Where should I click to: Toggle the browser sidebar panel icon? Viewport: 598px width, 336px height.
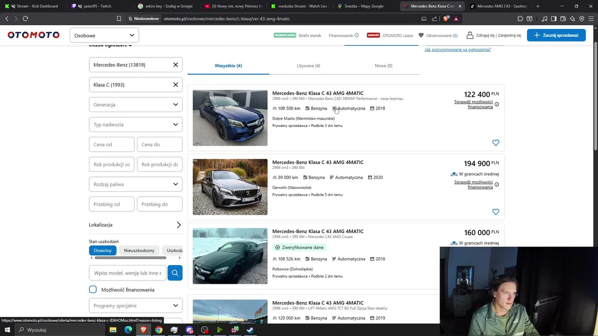(x=554, y=19)
